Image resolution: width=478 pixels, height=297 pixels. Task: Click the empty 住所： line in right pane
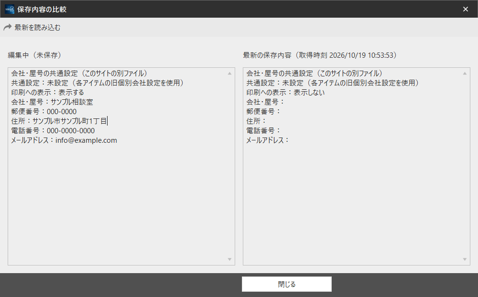[x=256, y=121]
